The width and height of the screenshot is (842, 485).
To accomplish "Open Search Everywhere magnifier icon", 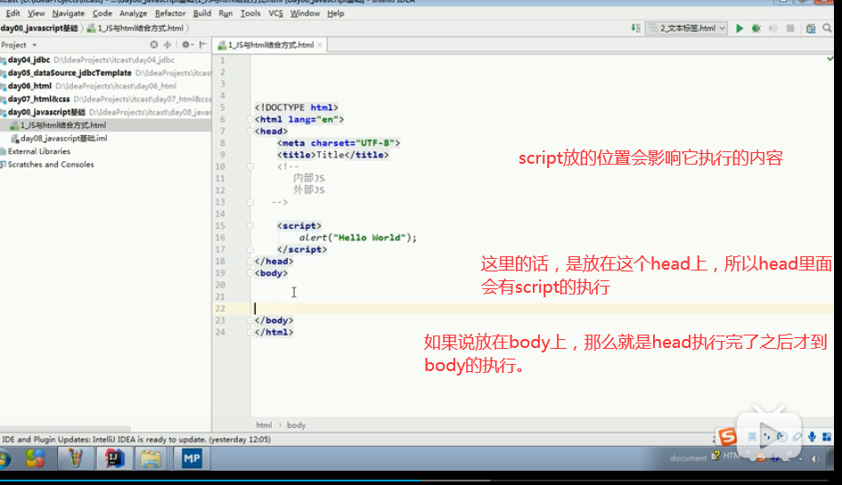I will (x=828, y=28).
